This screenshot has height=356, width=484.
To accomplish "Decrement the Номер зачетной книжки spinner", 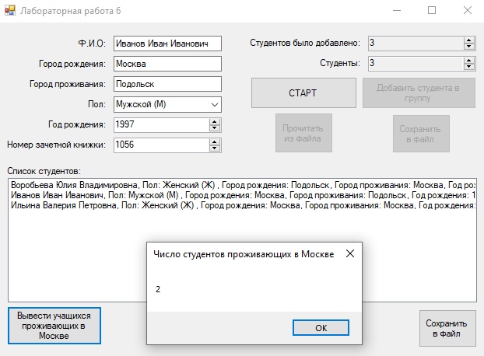I will (215, 148).
